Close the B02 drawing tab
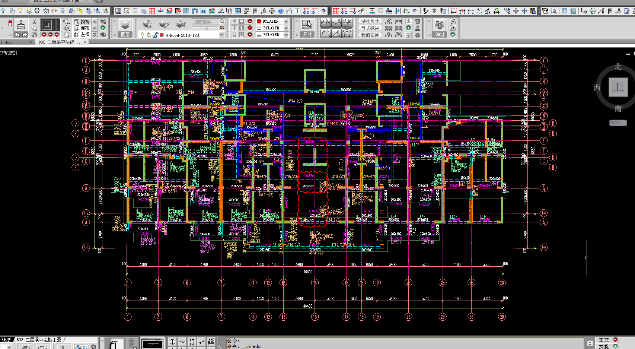 pos(85,42)
